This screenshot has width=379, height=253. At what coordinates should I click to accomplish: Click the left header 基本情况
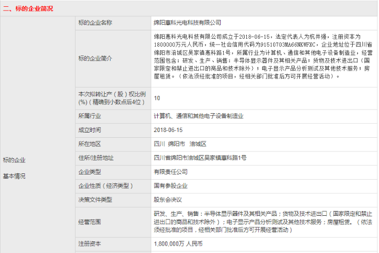pos(14,176)
